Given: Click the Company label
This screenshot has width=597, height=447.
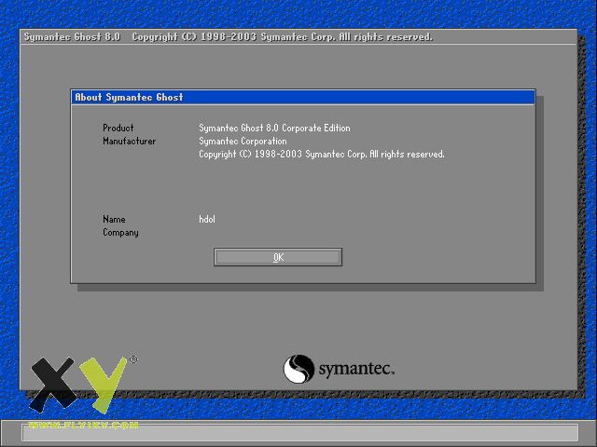Looking at the screenshot, I should point(120,233).
